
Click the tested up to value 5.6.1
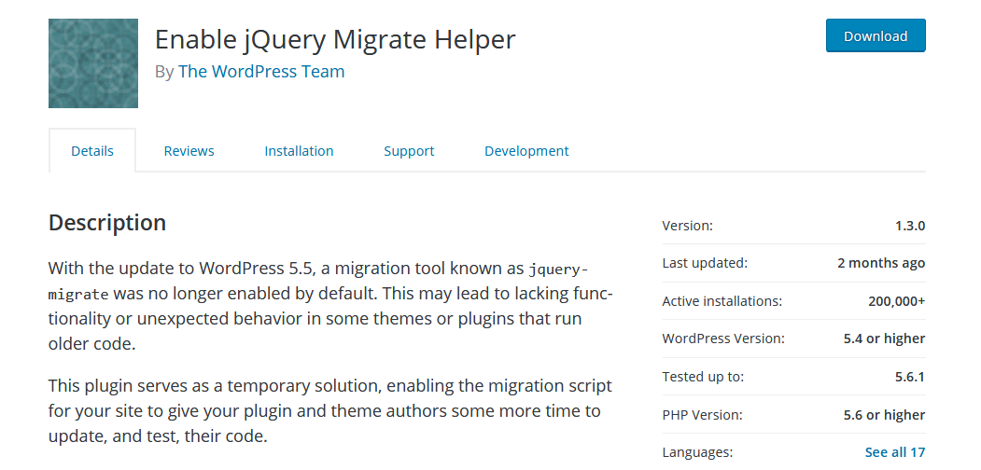pyautogui.click(x=910, y=377)
